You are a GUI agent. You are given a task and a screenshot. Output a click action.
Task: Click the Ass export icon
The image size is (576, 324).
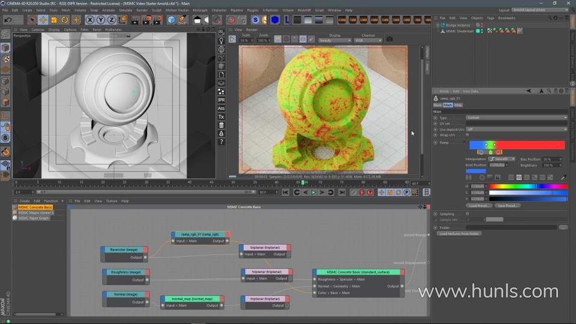(x=221, y=108)
